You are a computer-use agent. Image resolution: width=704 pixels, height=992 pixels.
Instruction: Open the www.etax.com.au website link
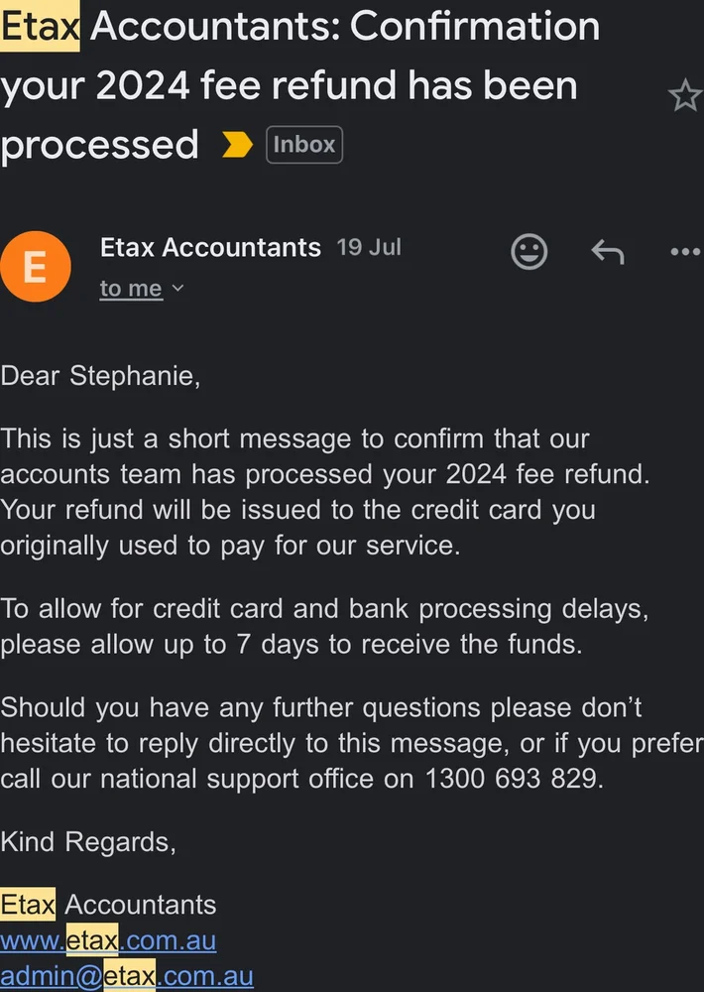click(x=108, y=939)
